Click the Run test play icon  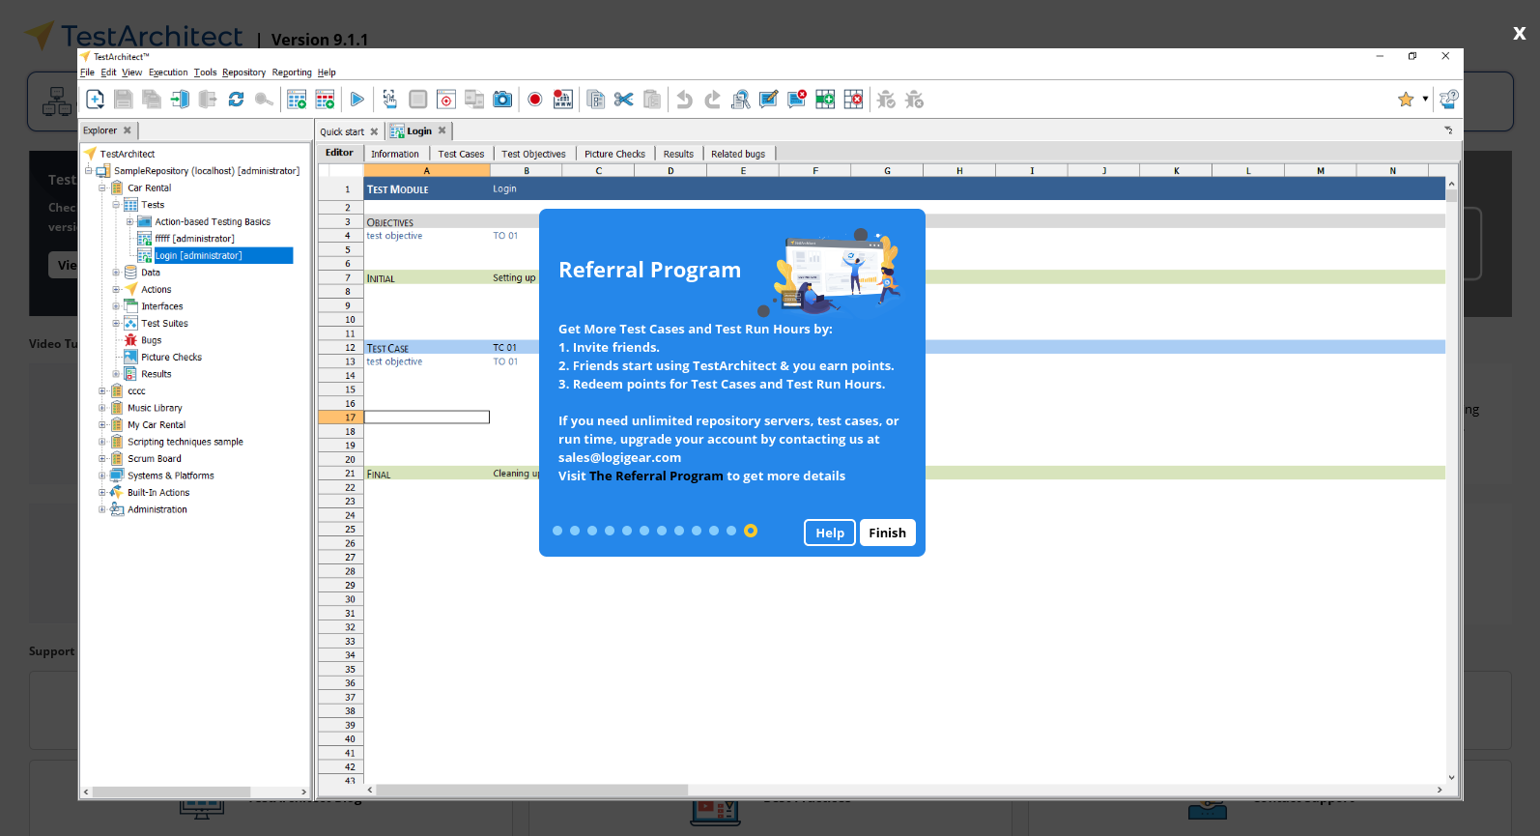(x=356, y=99)
